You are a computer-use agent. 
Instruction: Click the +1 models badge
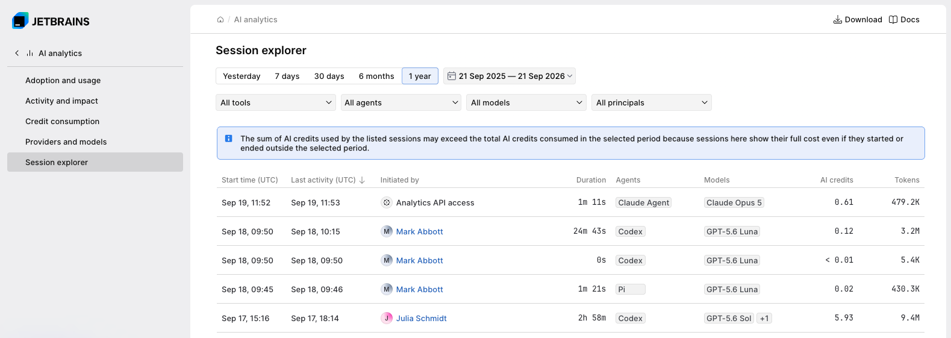(764, 318)
